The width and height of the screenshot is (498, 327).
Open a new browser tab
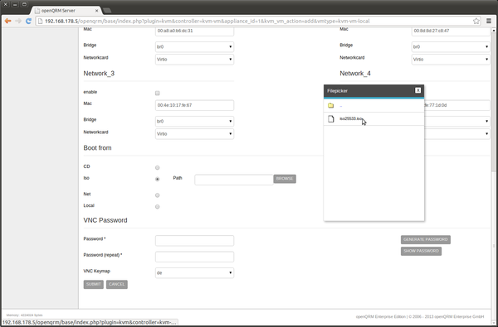point(107,11)
